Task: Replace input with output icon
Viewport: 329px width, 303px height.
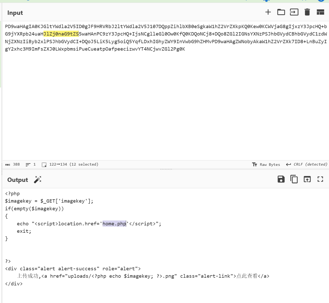Action: 307,179
